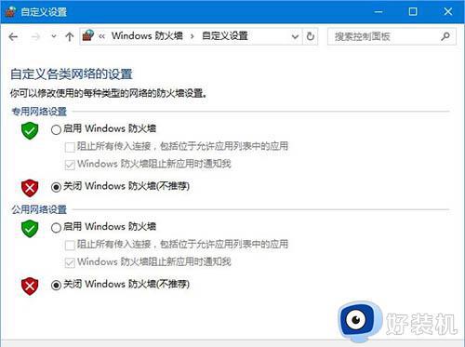Image resolution: width=465 pixels, height=347 pixels.
Task: Click red shield icon under 公用网络设置
Action: pos(30,286)
